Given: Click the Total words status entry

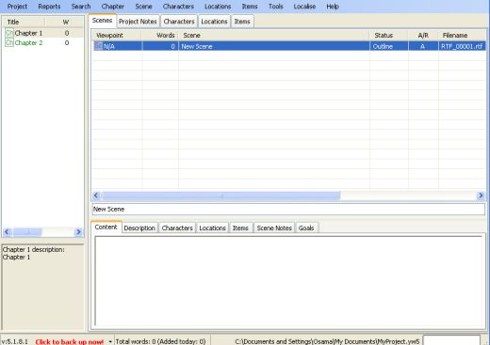Looking at the screenshot, I should (x=160, y=341).
